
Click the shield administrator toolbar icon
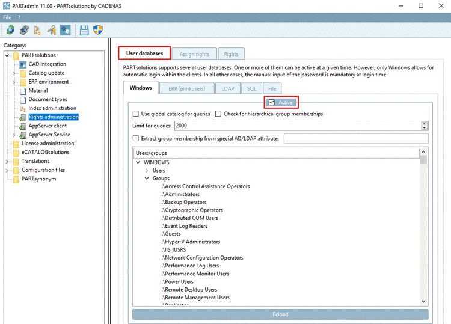tap(98, 30)
